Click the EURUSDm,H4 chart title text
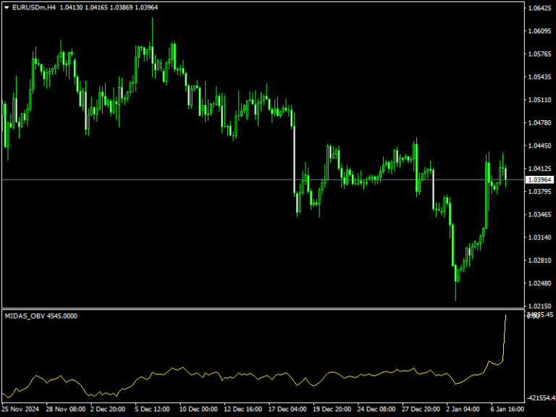Image resolution: width=556 pixels, height=417 pixels. point(34,7)
